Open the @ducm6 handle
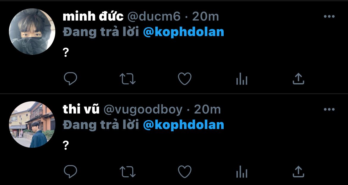This screenshot has height=185, width=348. click(154, 17)
